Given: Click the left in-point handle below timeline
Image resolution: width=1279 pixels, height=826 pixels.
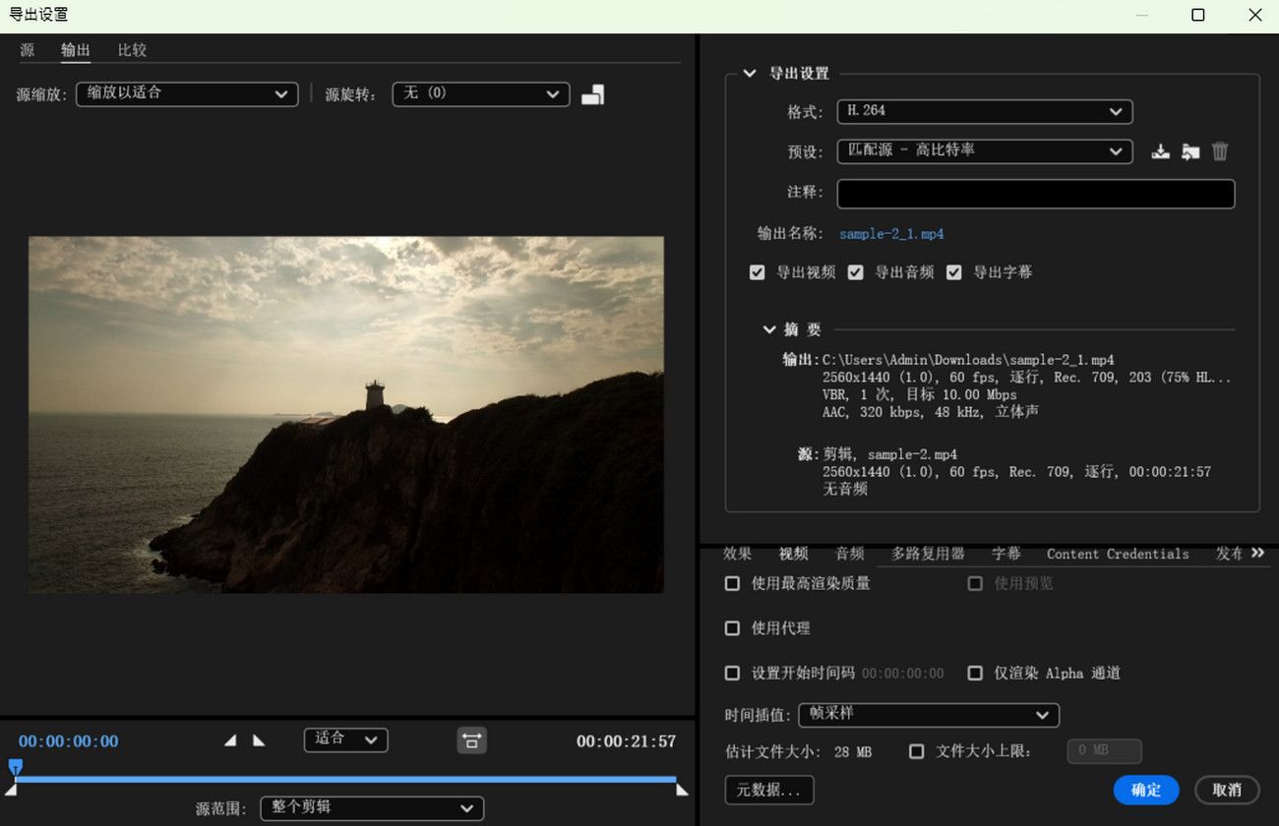Looking at the screenshot, I should pyautogui.click(x=11, y=789).
